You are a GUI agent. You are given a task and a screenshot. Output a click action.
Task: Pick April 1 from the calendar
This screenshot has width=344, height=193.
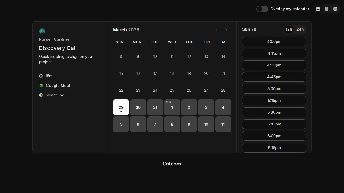172,107
